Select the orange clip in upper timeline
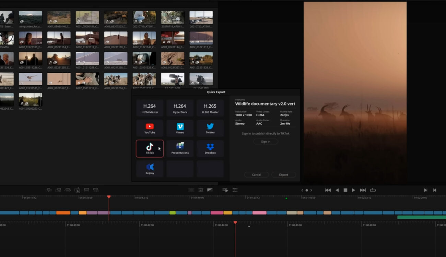 point(63,213)
